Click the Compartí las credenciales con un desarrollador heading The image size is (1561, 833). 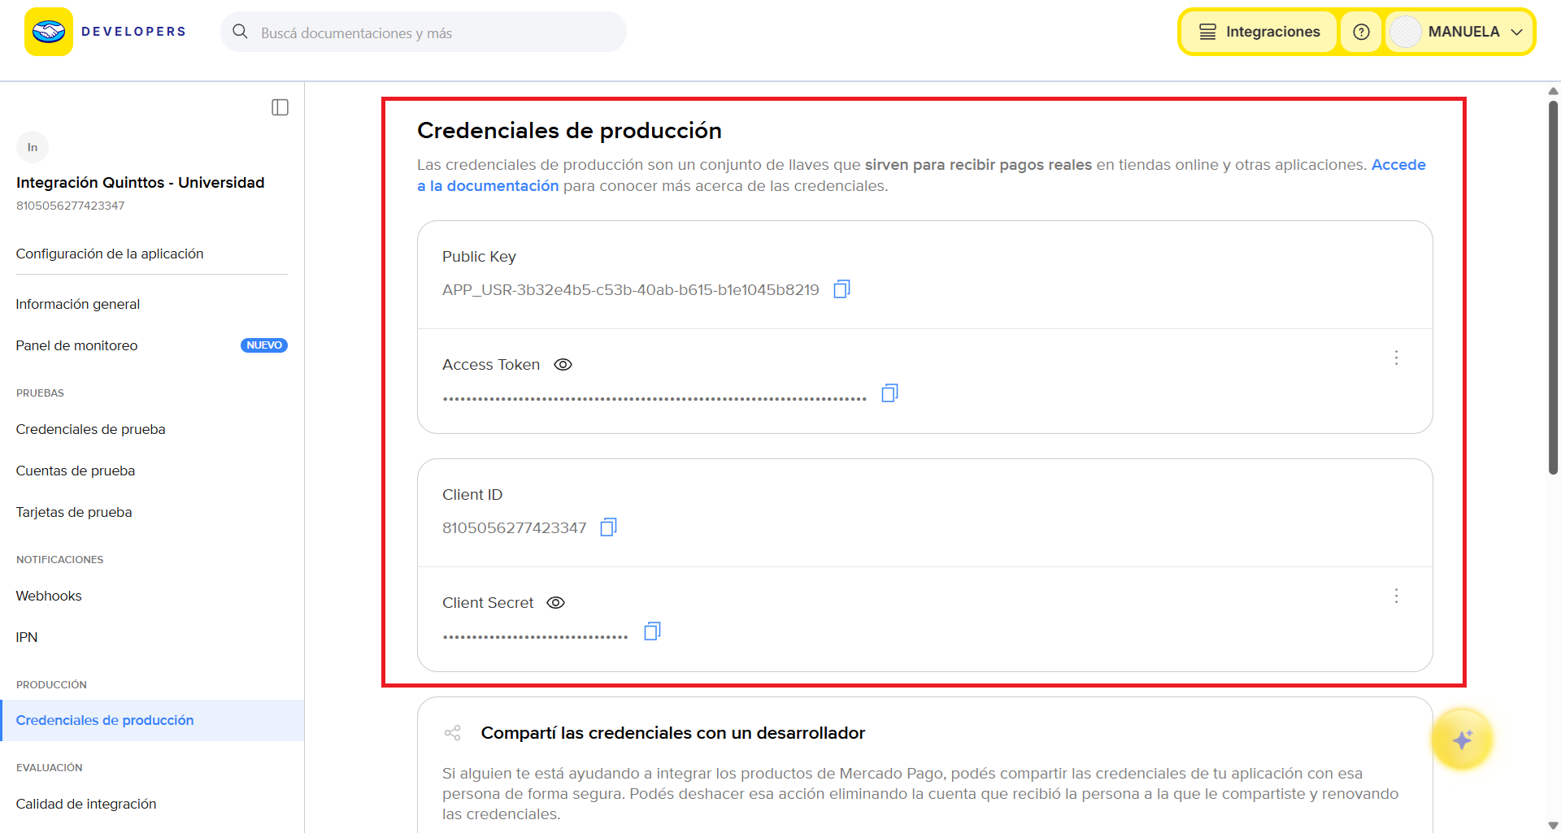click(673, 733)
